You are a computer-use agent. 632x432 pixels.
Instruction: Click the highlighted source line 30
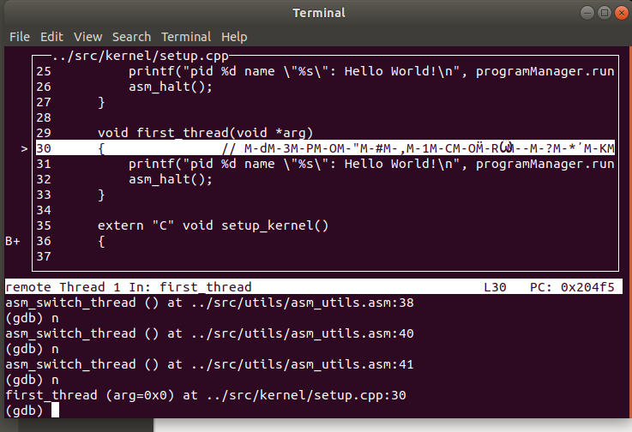(x=325, y=148)
